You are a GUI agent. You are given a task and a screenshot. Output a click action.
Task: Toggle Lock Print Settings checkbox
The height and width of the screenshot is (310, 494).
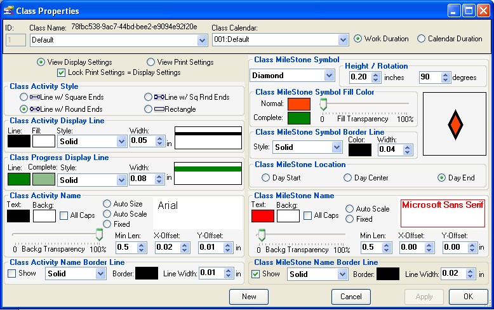pyautogui.click(x=62, y=72)
